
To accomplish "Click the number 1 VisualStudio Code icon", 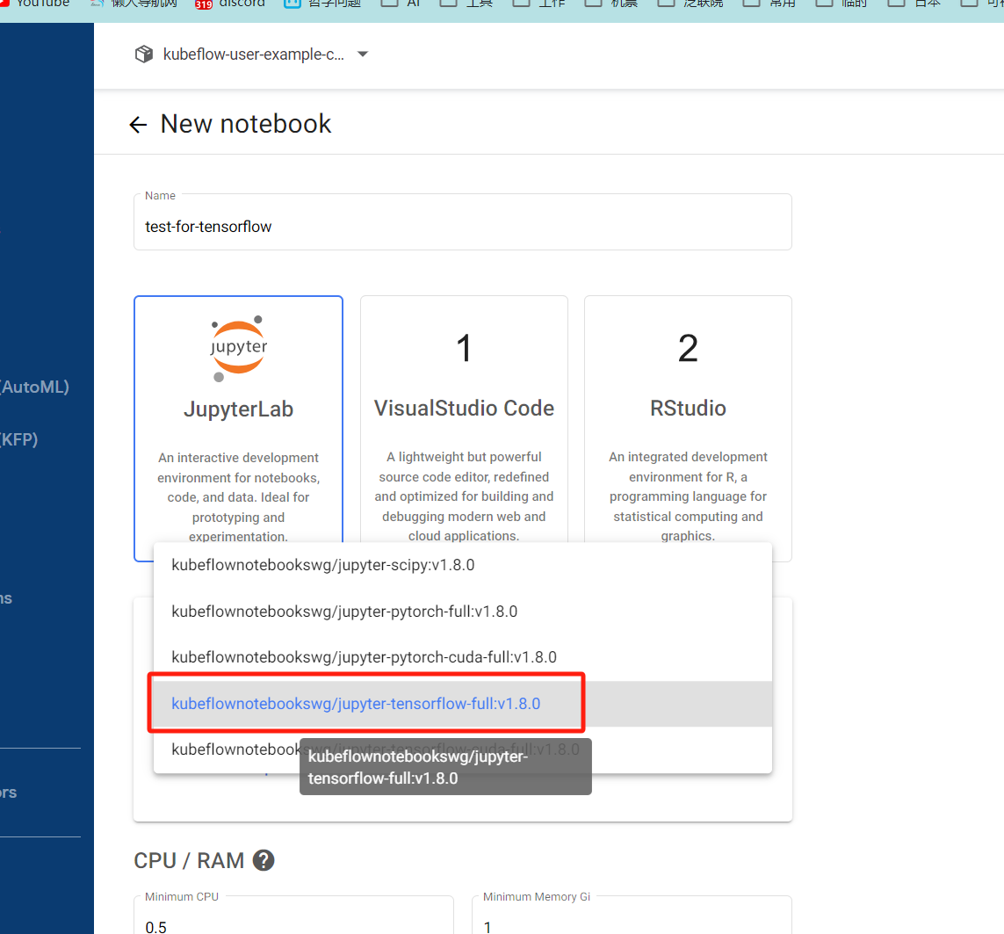I will pos(464,348).
